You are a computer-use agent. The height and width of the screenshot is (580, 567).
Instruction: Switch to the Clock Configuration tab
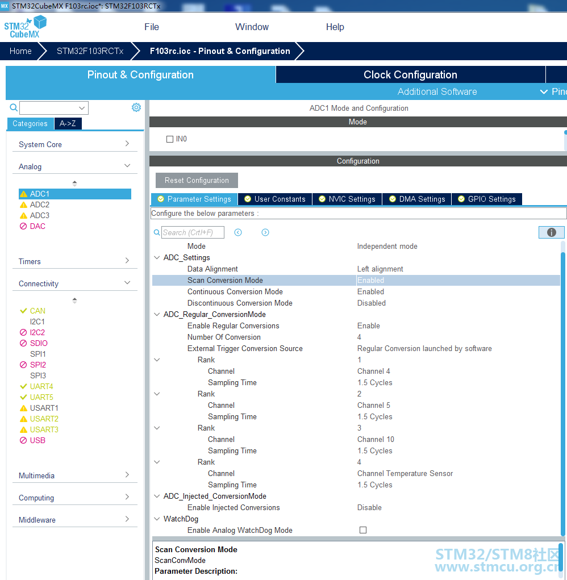pyautogui.click(x=411, y=75)
